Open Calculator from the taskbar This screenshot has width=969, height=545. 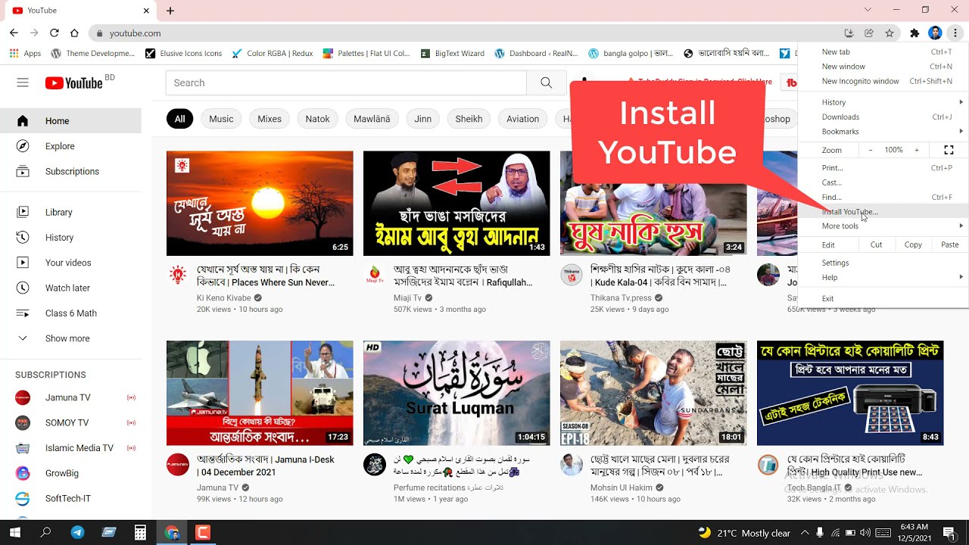[x=140, y=532]
